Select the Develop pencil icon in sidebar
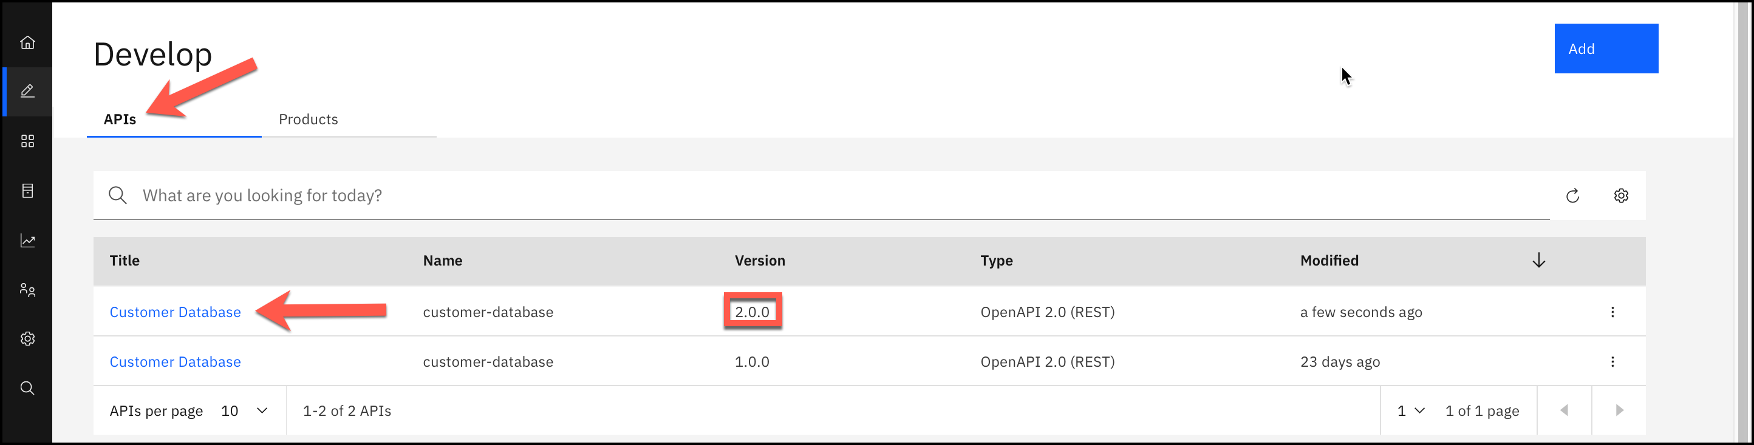This screenshot has height=445, width=1754. tap(27, 91)
